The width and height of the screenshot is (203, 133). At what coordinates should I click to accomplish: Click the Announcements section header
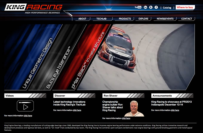172,96
